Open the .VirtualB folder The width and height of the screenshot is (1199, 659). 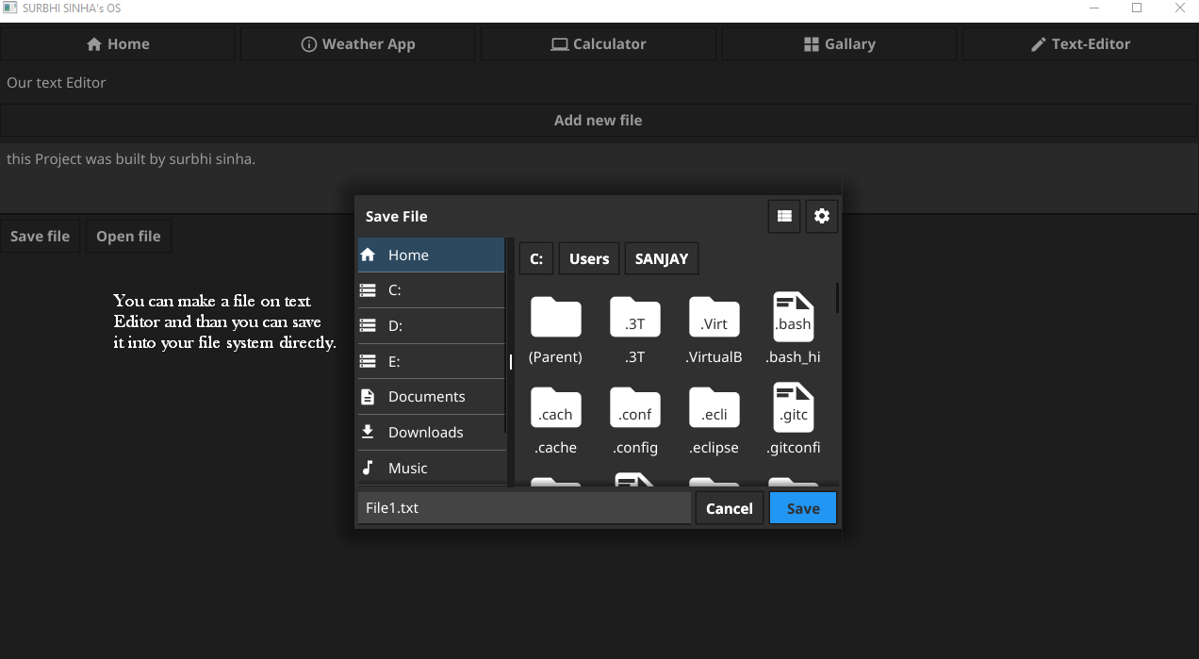(714, 317)
